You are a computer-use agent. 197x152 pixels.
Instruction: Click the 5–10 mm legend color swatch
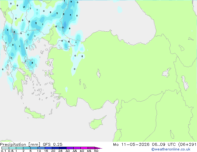coord(34,148)
